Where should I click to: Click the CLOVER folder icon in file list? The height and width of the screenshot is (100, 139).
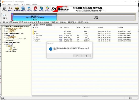33,33
